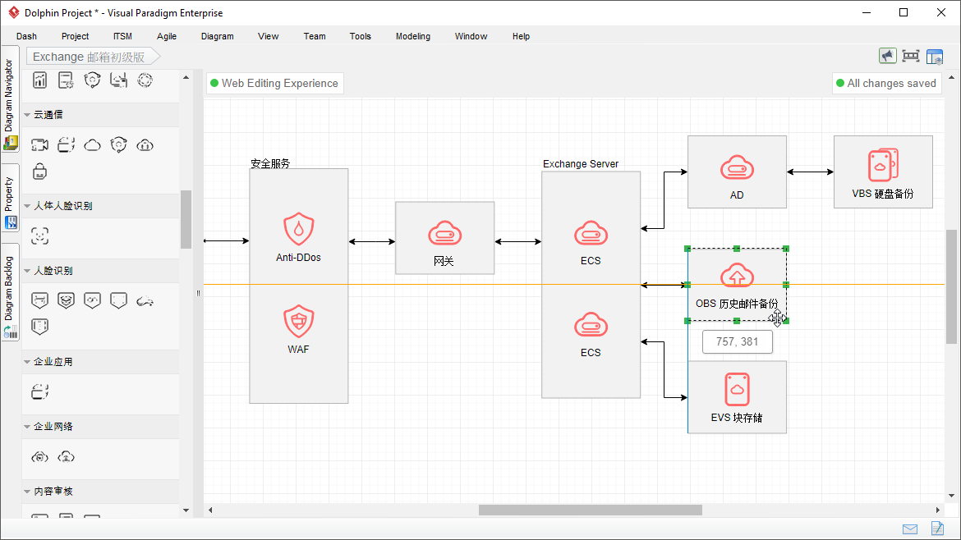Click the Web Editing Experience label
Screen dimensions: 961x540
coord(275,83)
